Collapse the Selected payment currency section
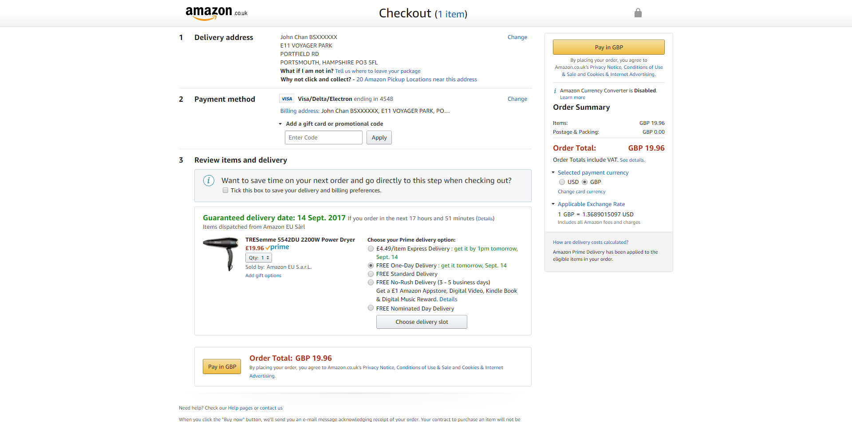This screenshot has height=422, width=852. coord(553,172)
